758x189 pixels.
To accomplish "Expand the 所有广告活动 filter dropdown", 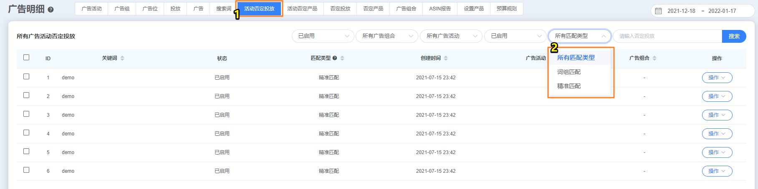I will 451,36.
